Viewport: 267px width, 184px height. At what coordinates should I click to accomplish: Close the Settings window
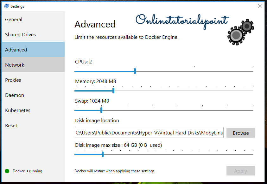tap(259, 6)
